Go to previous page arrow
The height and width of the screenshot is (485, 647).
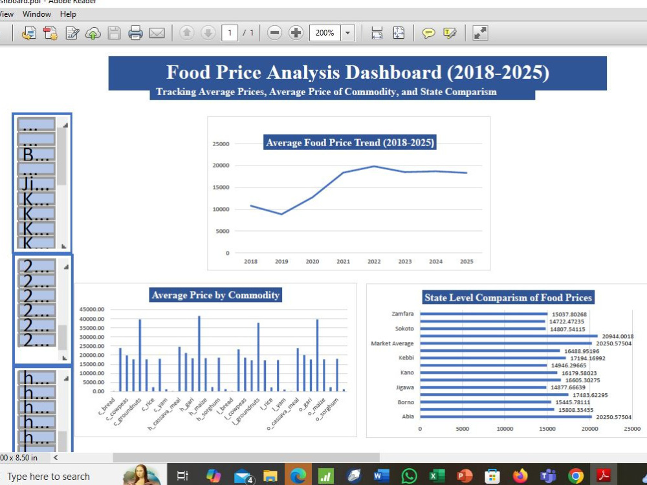coord(187,32)
